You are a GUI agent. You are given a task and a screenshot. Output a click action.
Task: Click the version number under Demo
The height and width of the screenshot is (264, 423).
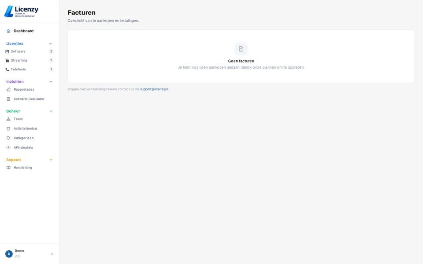click(18, 257)
